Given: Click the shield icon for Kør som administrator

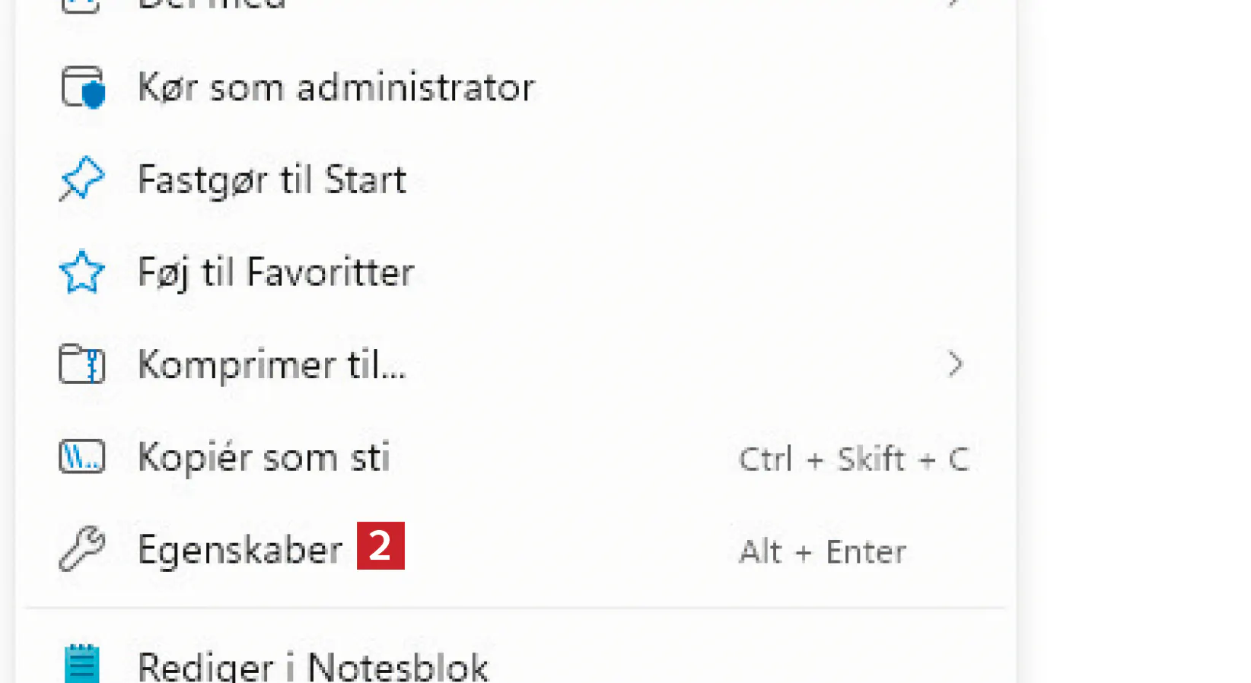Looking at the screenshot, I should pyautogui.click(x=82, y=87).
